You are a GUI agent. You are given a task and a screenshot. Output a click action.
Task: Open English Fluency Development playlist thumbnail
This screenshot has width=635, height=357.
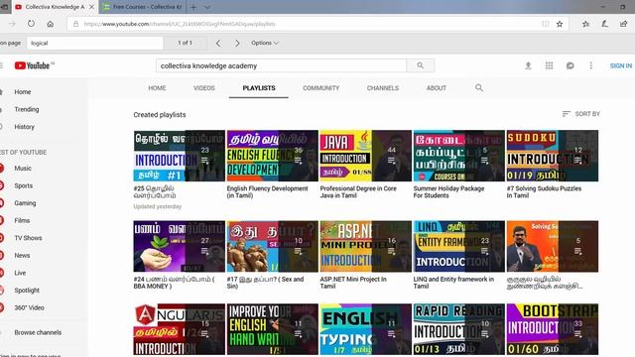[x=273, y=156]
